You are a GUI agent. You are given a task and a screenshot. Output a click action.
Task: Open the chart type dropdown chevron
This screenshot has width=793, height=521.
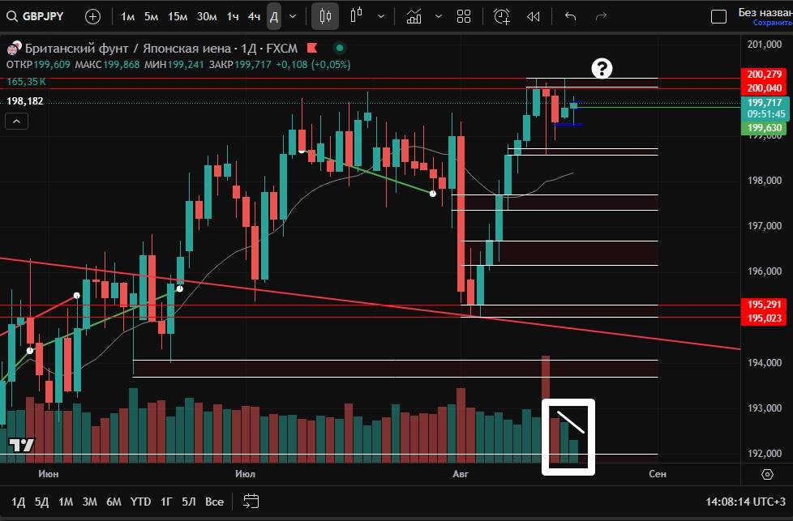[381, 16]
